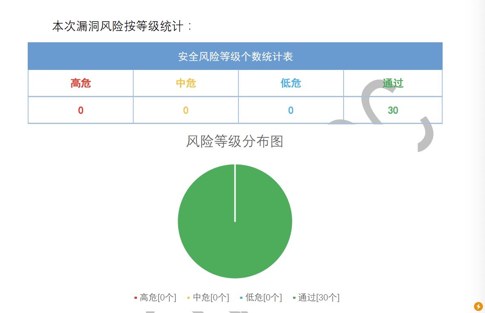Select the 低危[0个] legend label
Image resolution: width=485 pixels, height=313 pixels.
[264, 298]
